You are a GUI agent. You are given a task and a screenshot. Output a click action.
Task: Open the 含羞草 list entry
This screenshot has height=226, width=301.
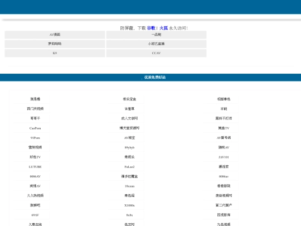point(129,109)
